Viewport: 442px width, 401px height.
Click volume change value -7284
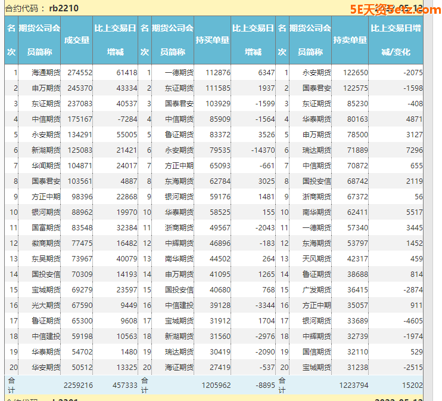click(127, 119)
